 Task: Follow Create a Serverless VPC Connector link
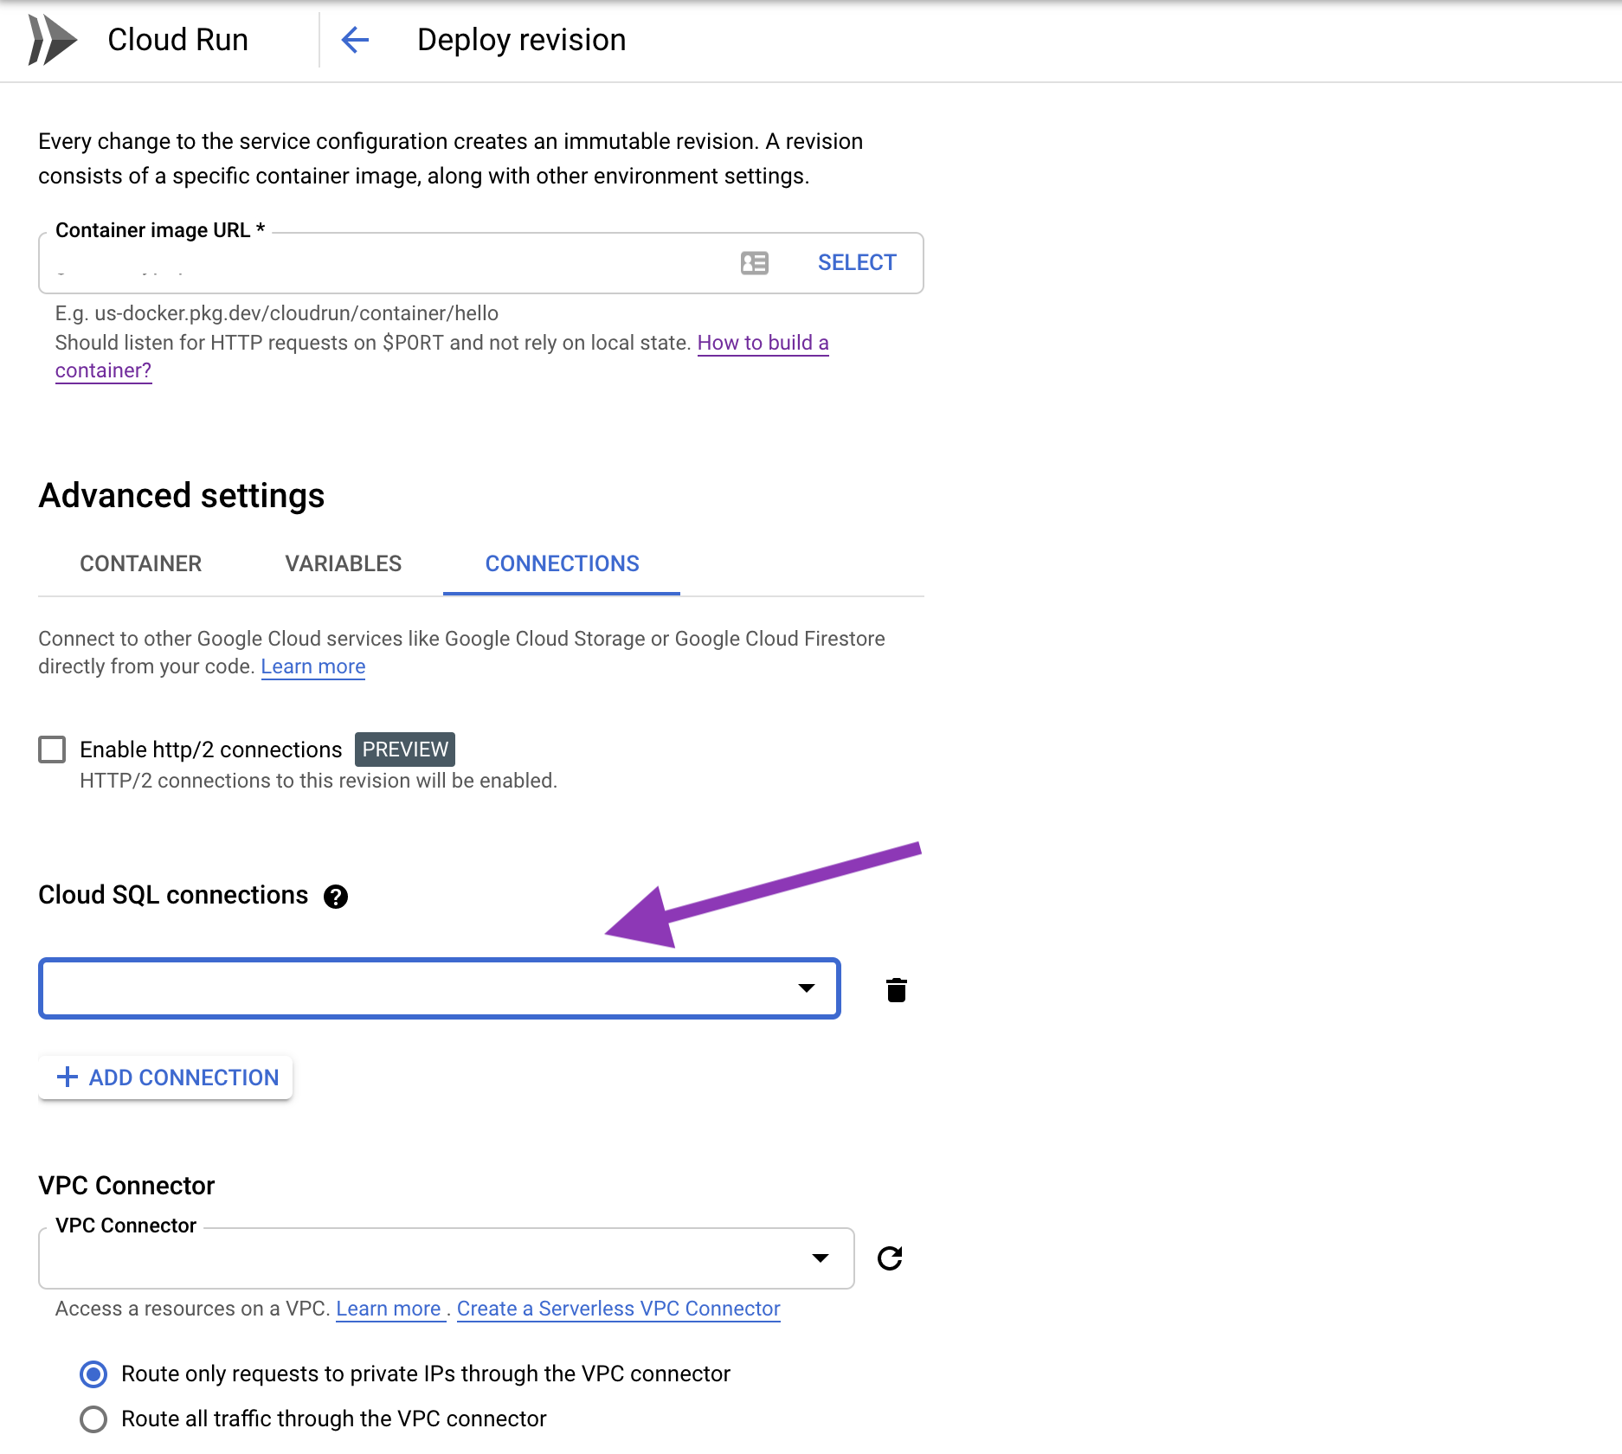tap(618, 1309)
